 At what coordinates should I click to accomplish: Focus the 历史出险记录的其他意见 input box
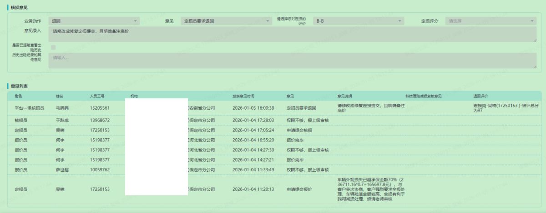click(291, 61)
